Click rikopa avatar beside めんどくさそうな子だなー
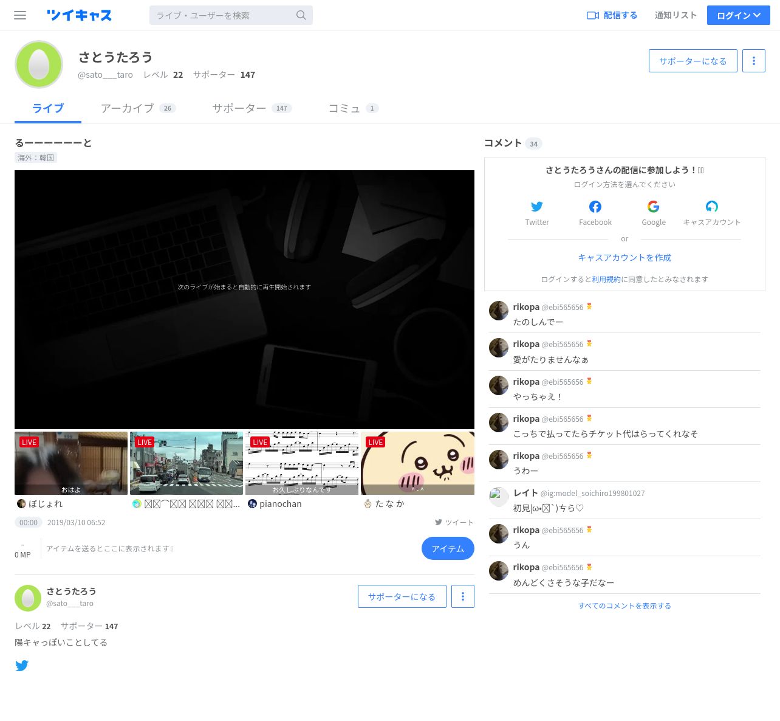The image size is (780, 721). coord(499,571)
